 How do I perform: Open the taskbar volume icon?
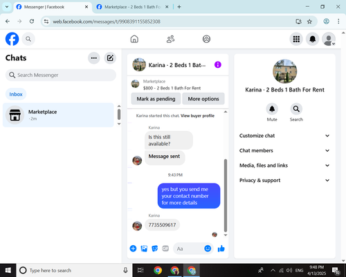[x=289, y=270]
